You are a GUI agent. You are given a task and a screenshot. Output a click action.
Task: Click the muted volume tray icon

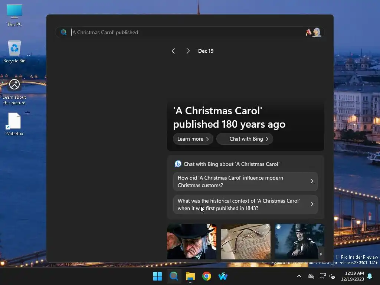332,276
